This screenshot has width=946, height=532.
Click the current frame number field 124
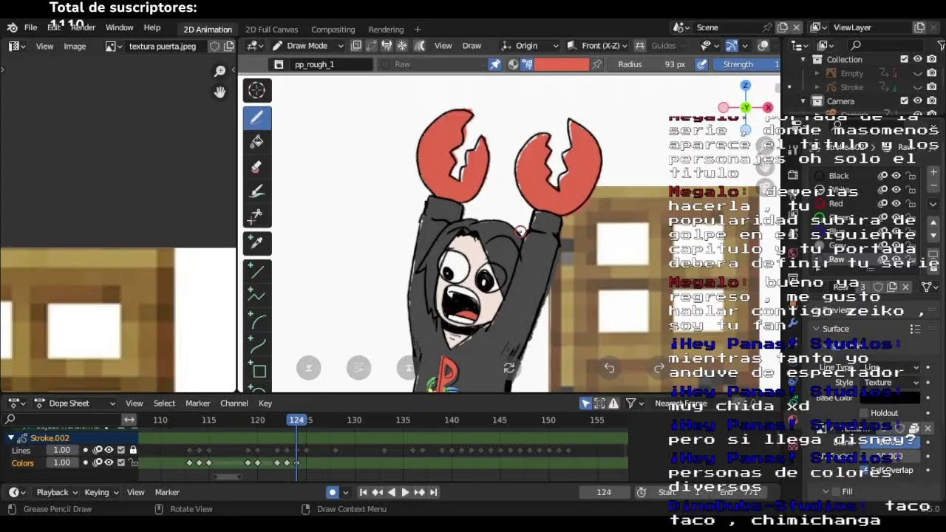[x=604, y=492]
